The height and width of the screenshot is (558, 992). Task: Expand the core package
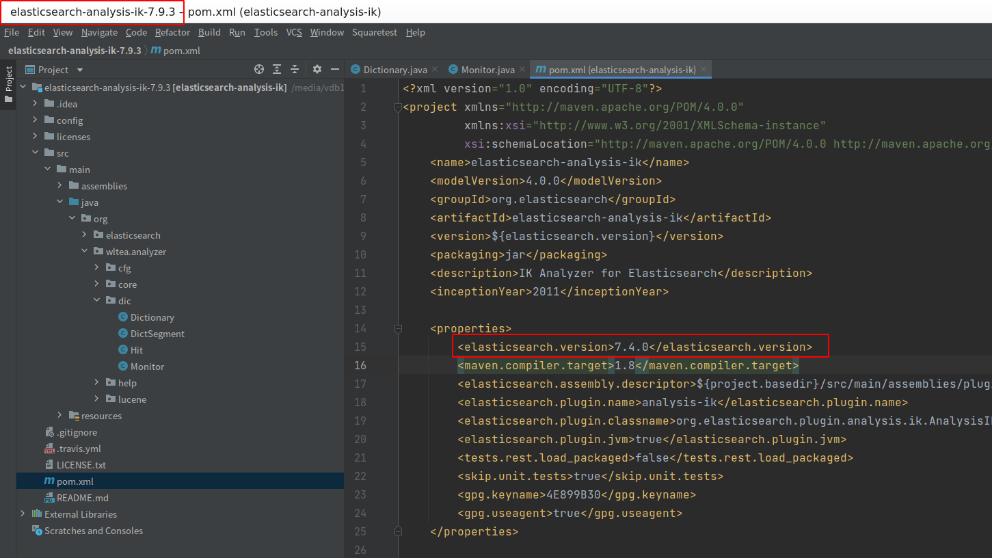click(97, 284)
